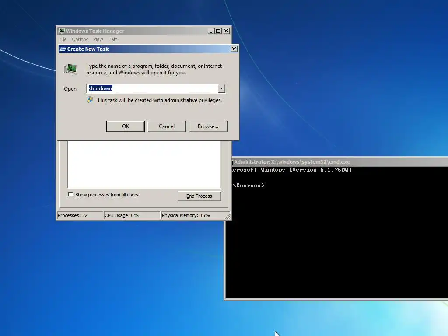Screen dimensions: 448x336
Task: Cancel the Create New Task dialog
Action: (167, 126)
